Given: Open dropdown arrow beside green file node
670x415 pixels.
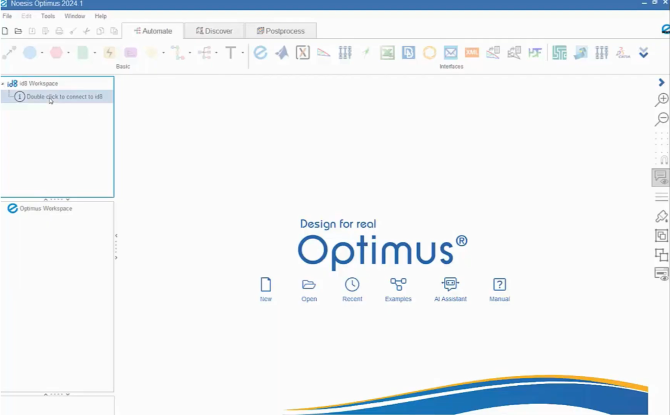Looking at the screenshot, I should (x=95, y=53).
